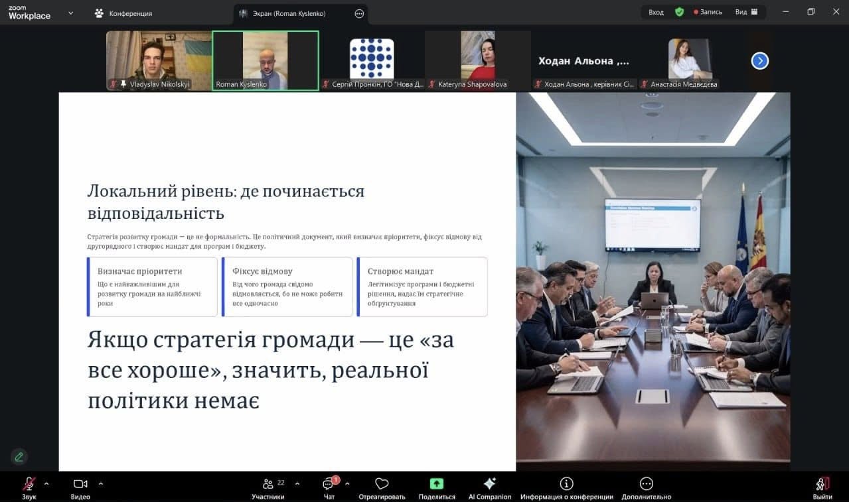Image resolution: width=849 pixels, height=502 pixels.
Task: Toggle the camera with the Видео button
Action: point(80,484)
